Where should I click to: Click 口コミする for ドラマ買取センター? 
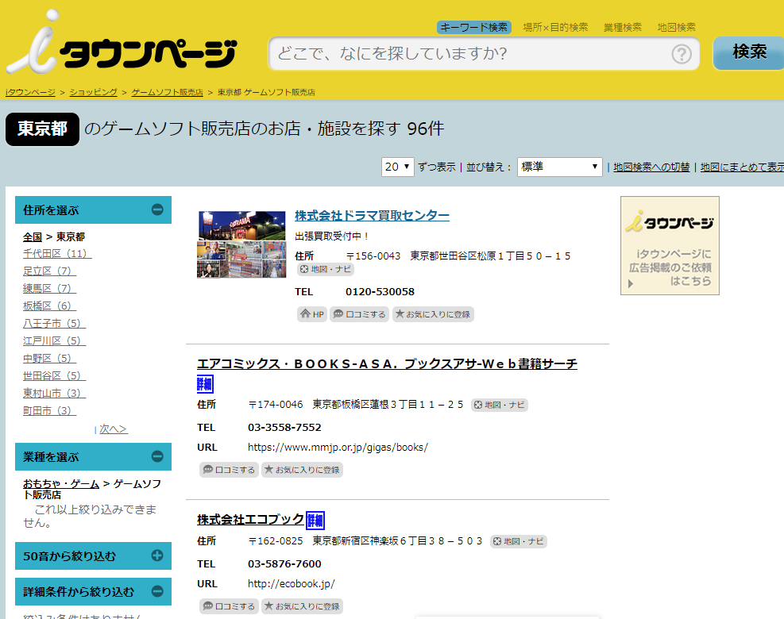click(x=360, y=314)
